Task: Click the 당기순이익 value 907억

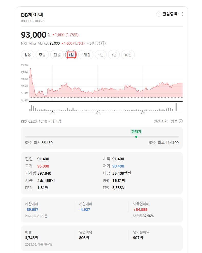Action: point(138,238)
